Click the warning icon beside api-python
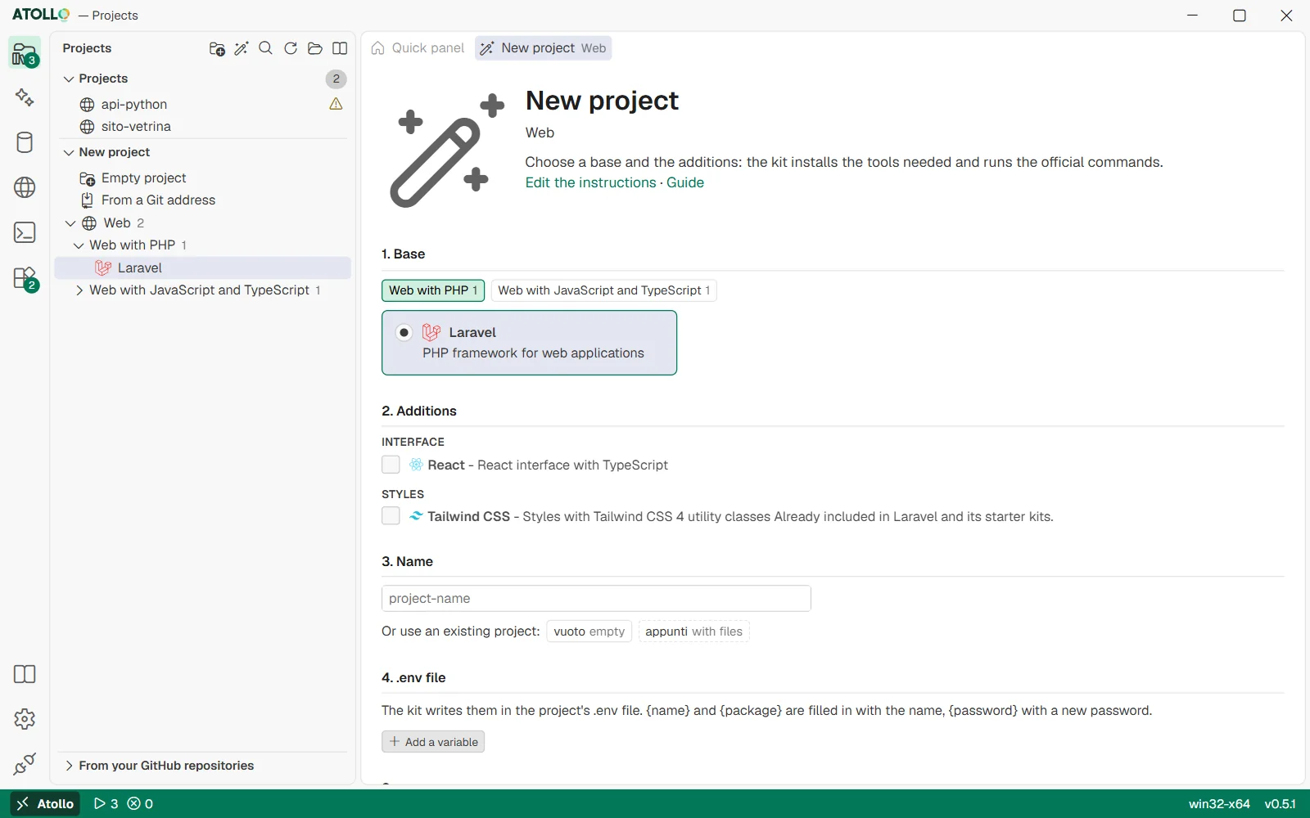This screenshot has width=1310, height=818. point(336,104)
